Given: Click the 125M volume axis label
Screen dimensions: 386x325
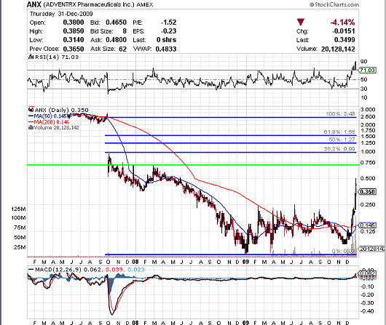Looking at the screenshot, I should [x=18, y=209].
